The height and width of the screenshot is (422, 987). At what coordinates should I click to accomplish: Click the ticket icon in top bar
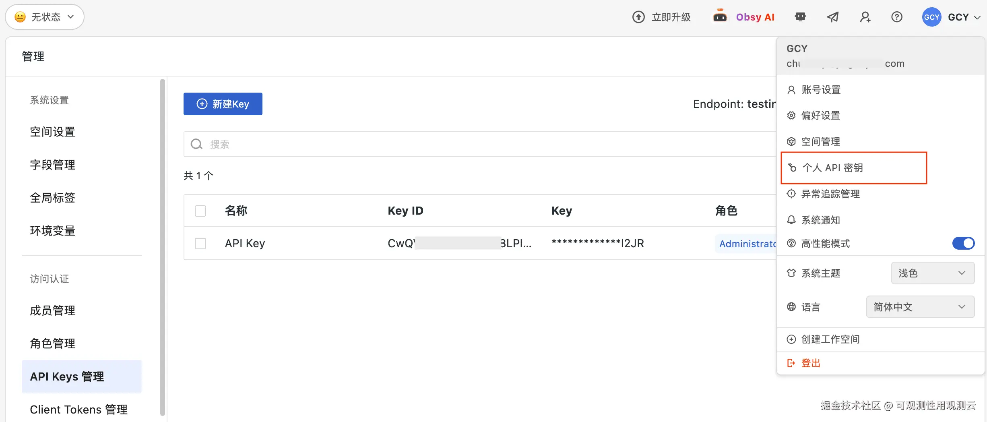[800, 17]
